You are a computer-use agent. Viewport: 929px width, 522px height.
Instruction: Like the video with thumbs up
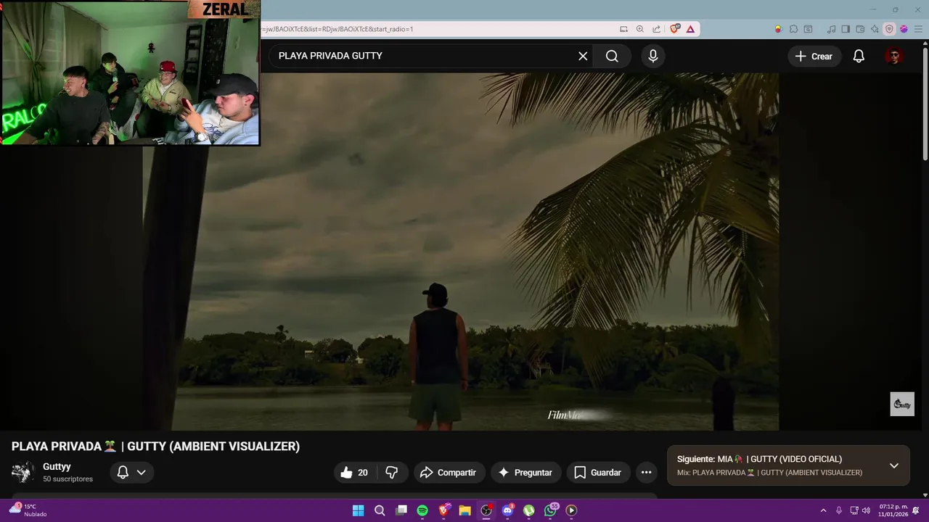[354, 473]
